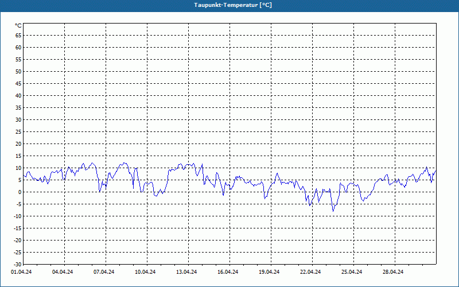Click the date label 19.04.24
The height and width of the screenshot is (287, 459).
click(x=269, y=272)
